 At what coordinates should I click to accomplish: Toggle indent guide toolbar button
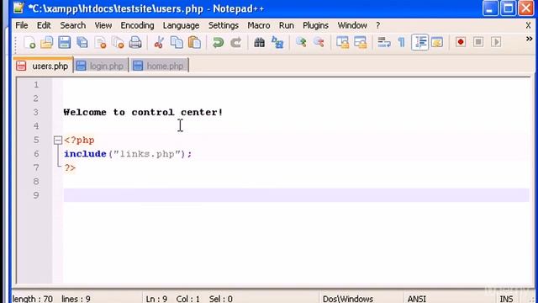(x=419, y=42)
